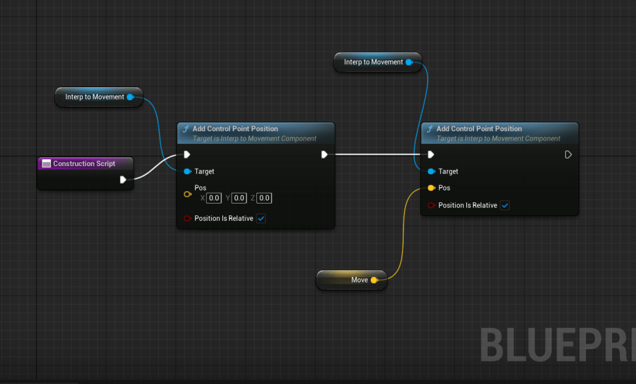The image size is (636, 384).
Task: Click output pin of right Interp to Movement variable
Action: point(409,62)
